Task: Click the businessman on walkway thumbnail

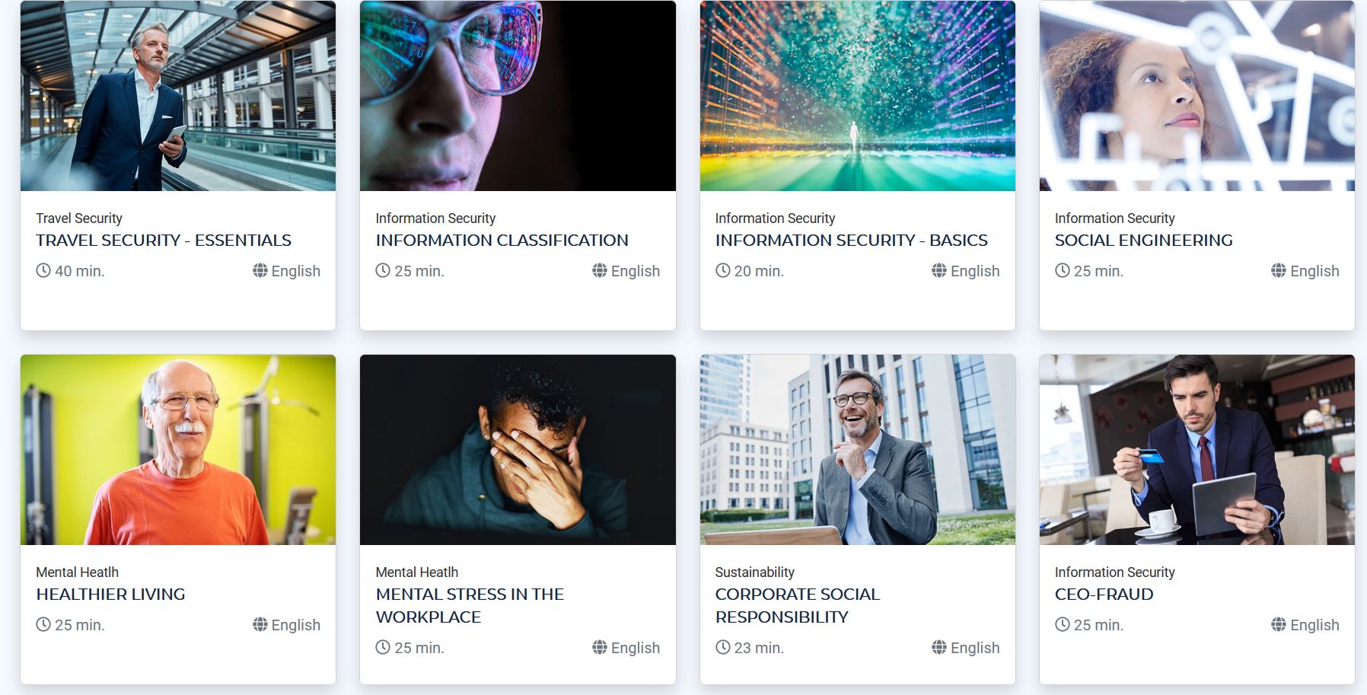Action: pos(178,96)
